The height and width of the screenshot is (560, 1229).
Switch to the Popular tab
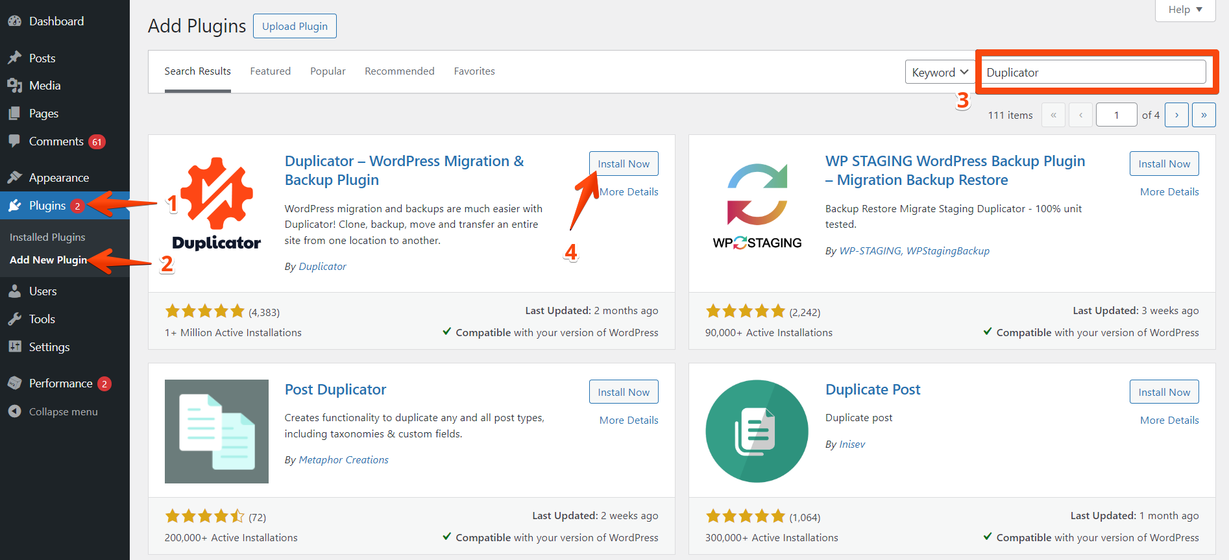[328, 71]
